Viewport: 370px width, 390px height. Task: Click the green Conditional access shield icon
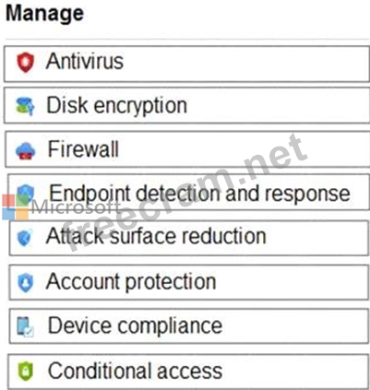click(x=26, y=372)
